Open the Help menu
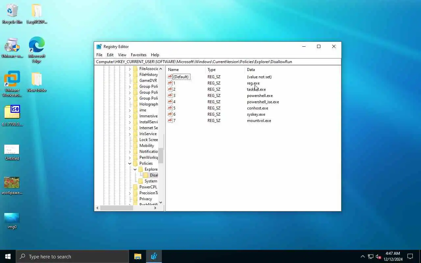 (x=155, y=55)
